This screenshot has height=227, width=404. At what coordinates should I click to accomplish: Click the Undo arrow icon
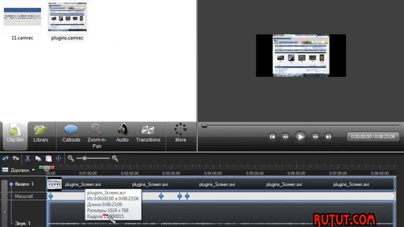6,158
